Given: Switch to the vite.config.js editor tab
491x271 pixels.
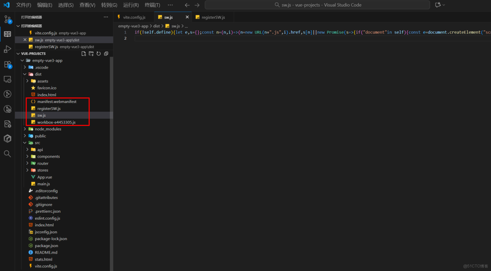Looking at the screenshot, I should click(134, 18).
